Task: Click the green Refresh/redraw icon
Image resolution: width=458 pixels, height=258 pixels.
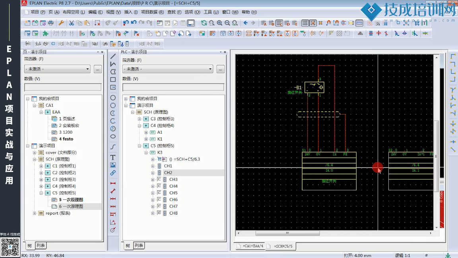Action: (204, 23)
